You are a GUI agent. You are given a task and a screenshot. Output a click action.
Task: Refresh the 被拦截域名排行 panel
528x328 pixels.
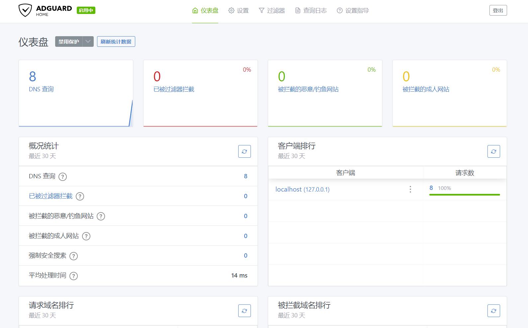[x=493, y=311]
